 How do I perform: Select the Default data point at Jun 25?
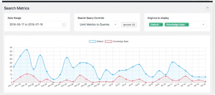tap(67, 58)
